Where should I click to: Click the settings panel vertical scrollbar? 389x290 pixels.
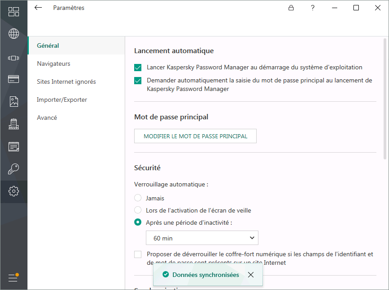[384, 99]
